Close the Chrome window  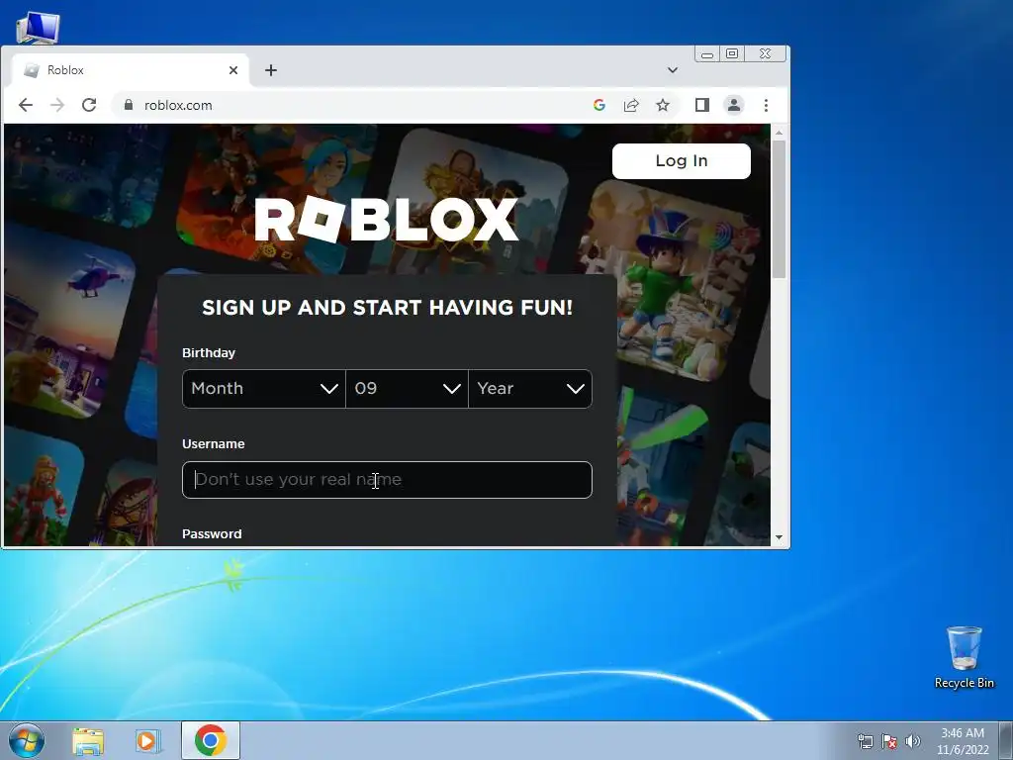coord(765,54)
